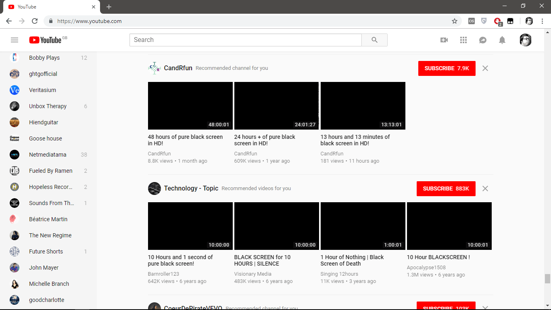Dismiss the Technology - Topic recommendation
This screenshot has width=551, height=310.
point(485,189)
